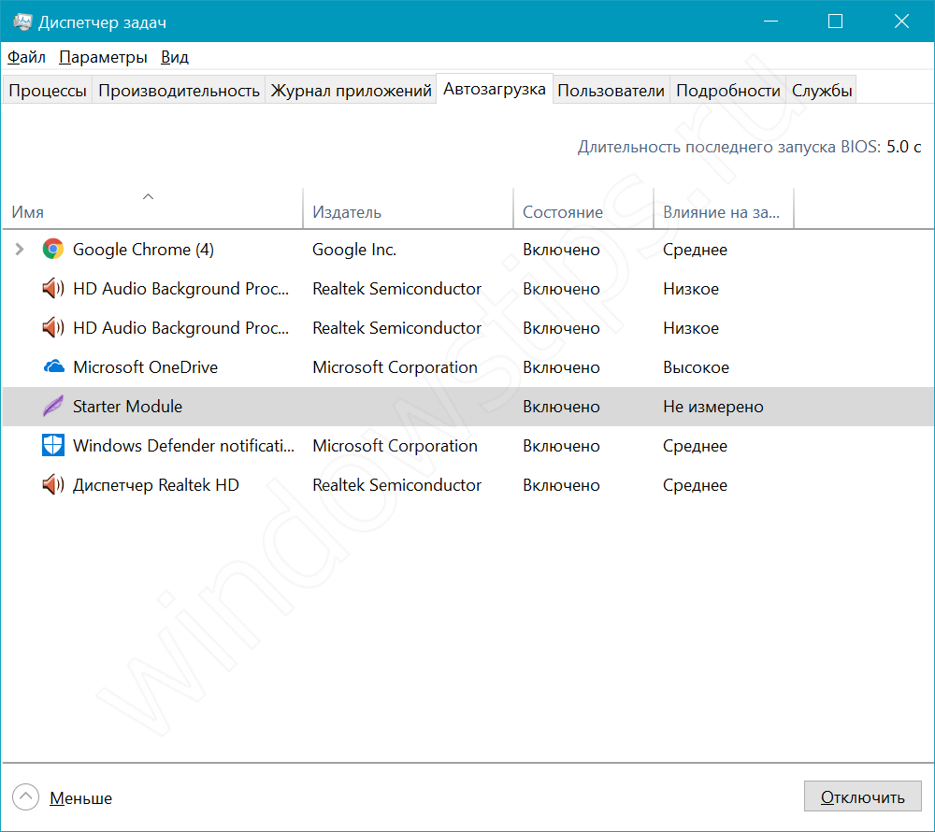Click the Starter Module feather icon
Screen dimensions: 935x832
click(x=52, y=407)
